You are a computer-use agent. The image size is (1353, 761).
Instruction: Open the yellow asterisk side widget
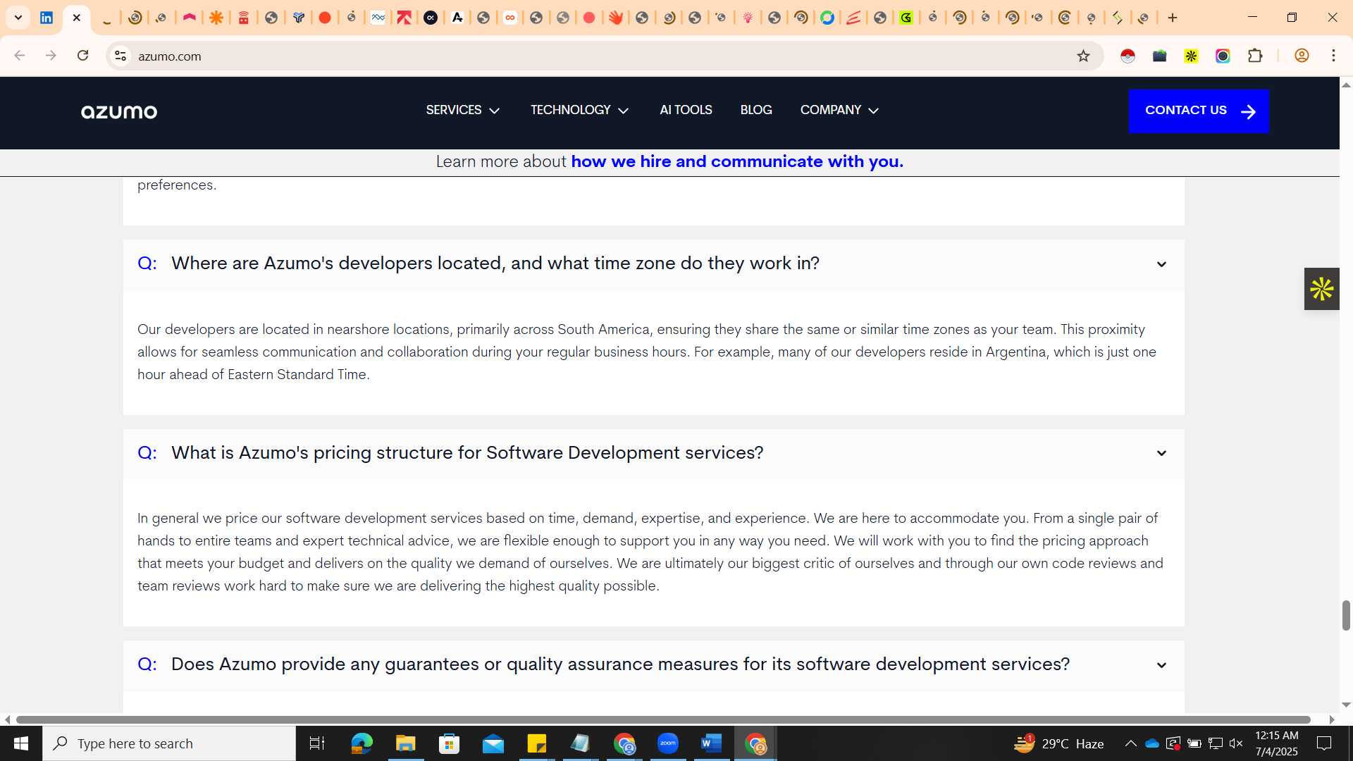[1321, 289]
